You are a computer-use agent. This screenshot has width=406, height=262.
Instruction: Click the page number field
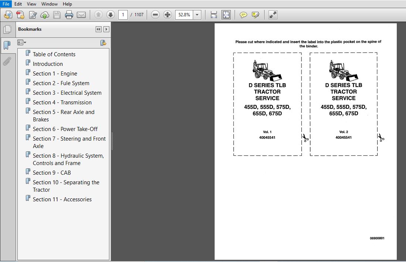[123, 15]
